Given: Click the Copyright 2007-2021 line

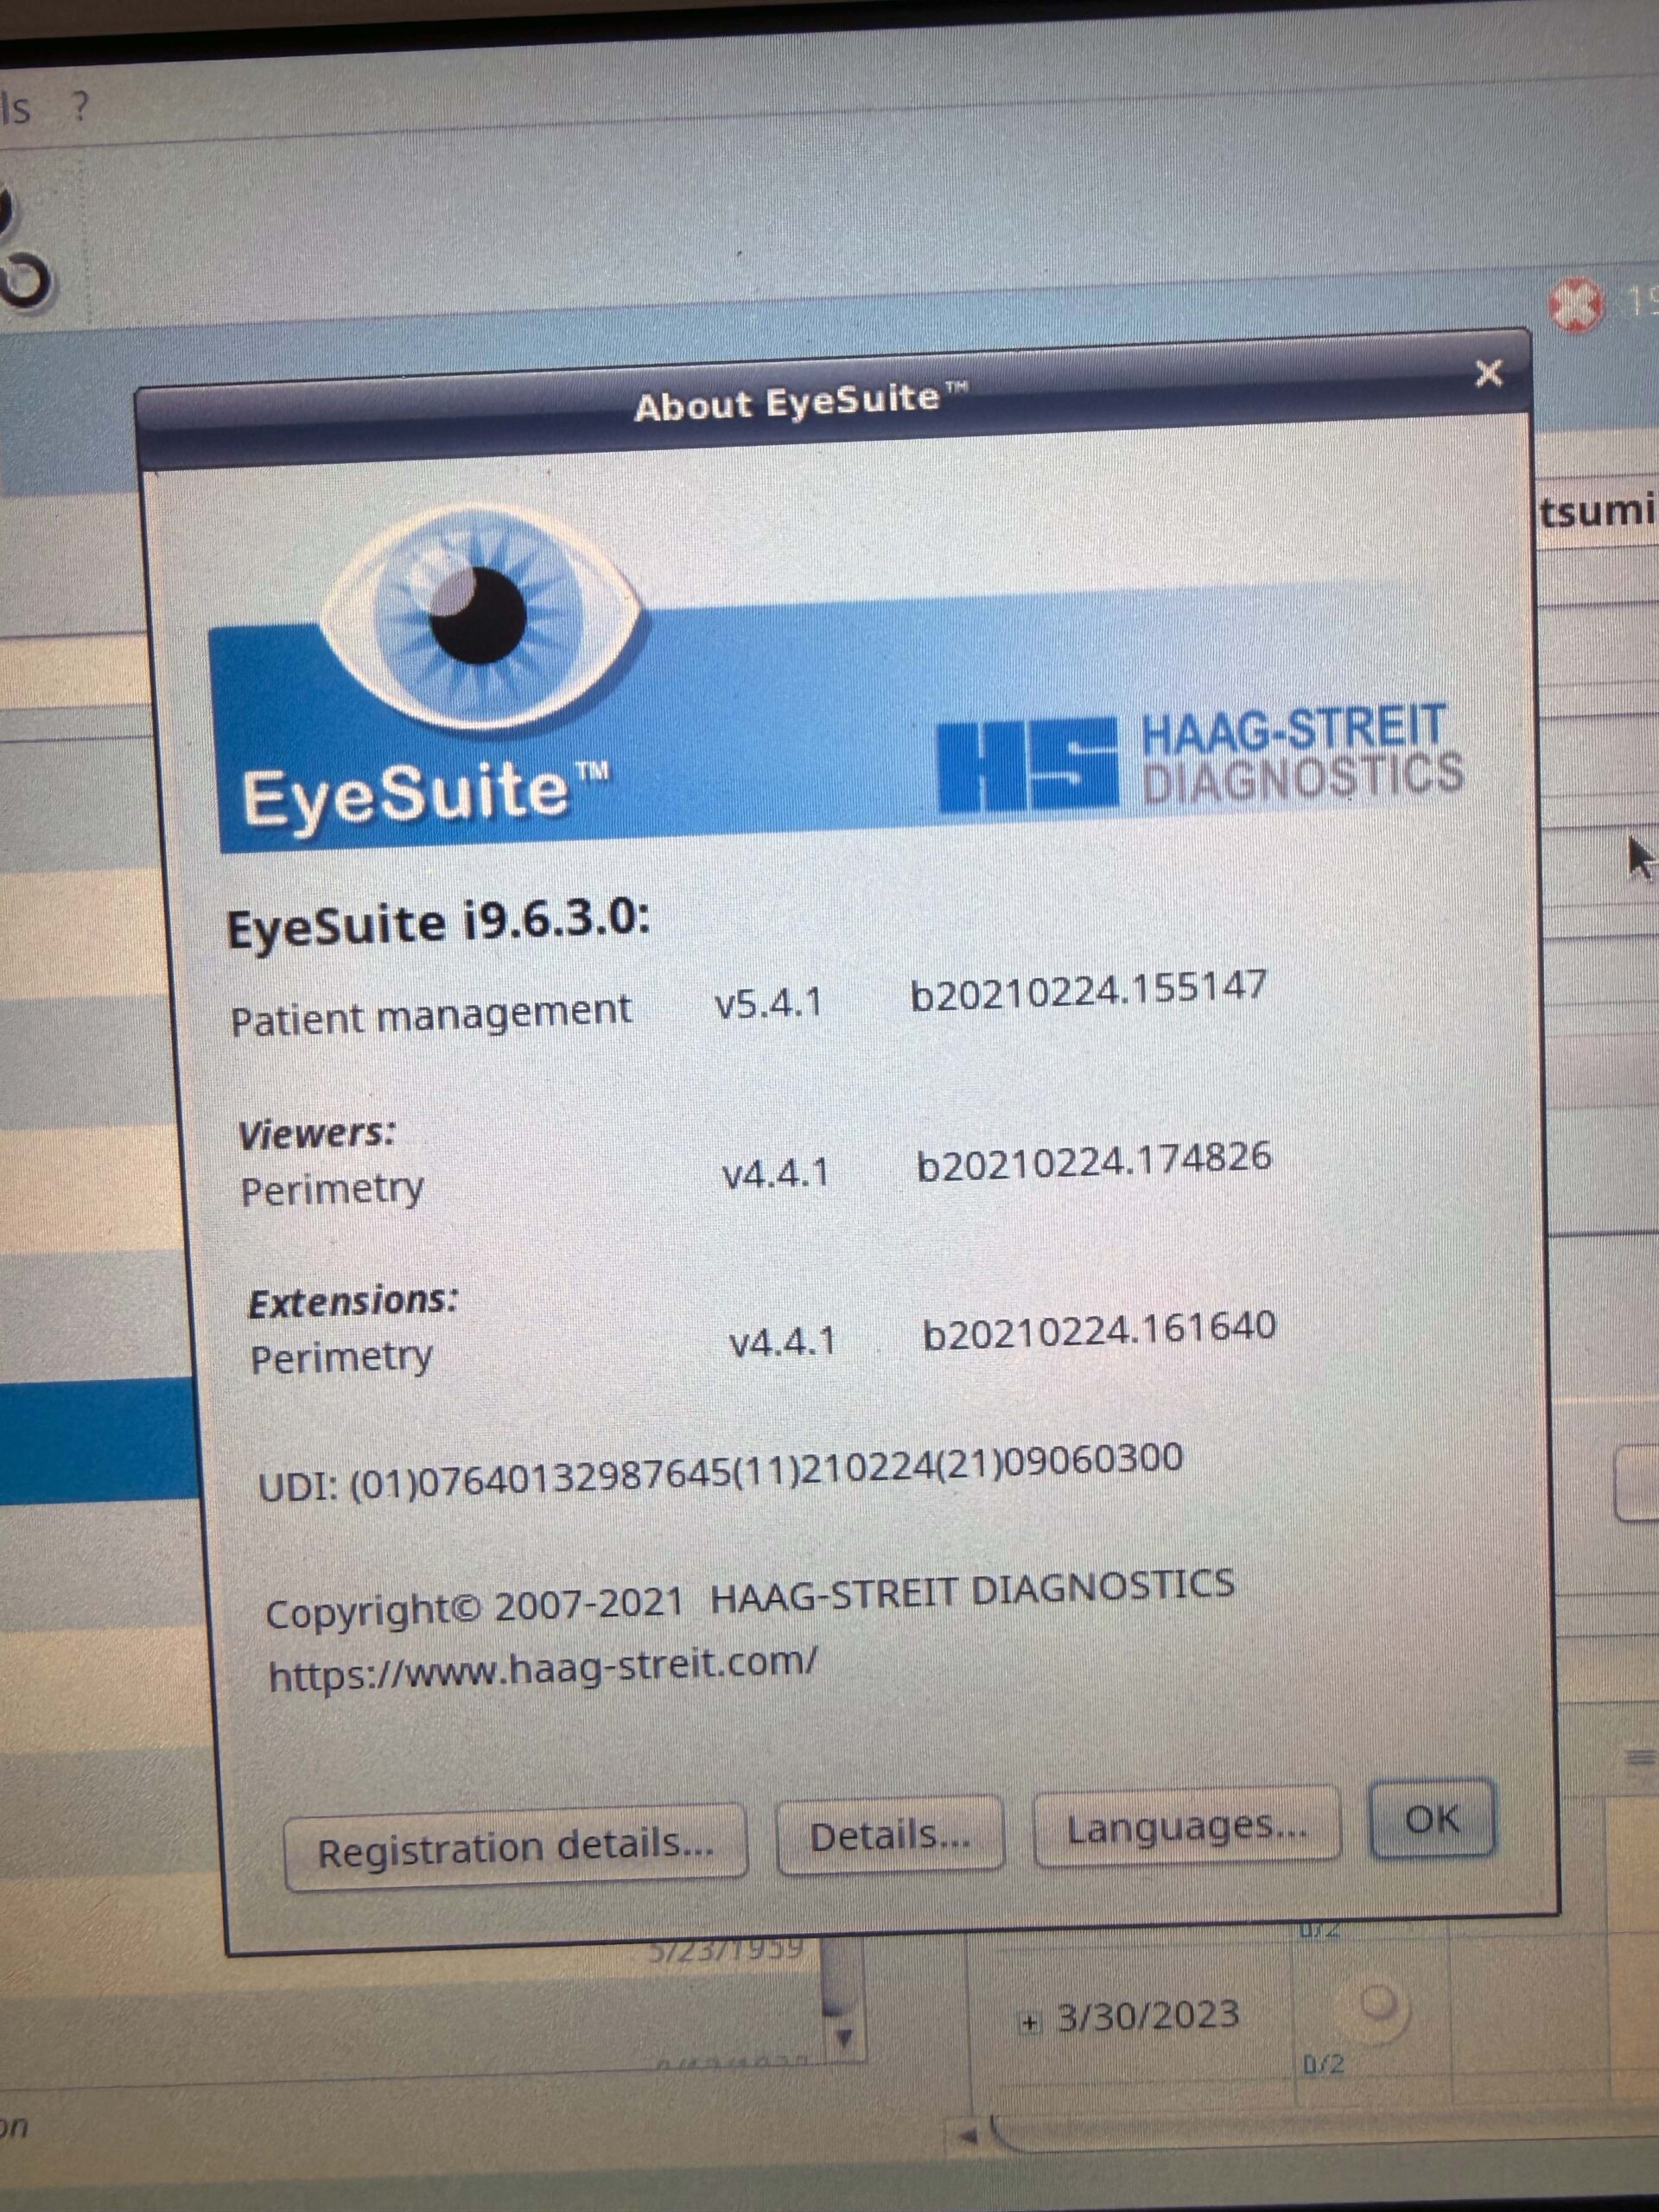Looking at the screenshot, I should 750,1601.
